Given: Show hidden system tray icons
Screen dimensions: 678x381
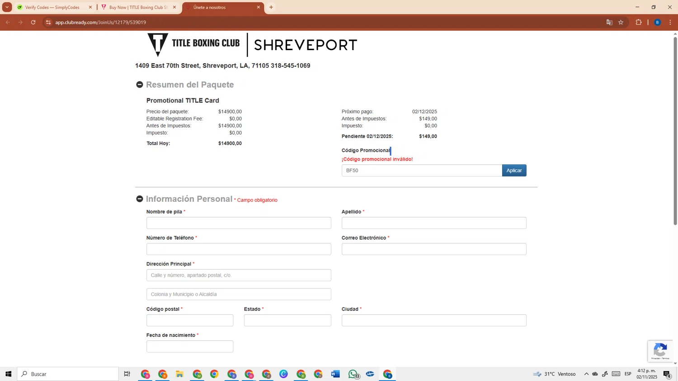Looking at the screenshot, I should [586, 374].
